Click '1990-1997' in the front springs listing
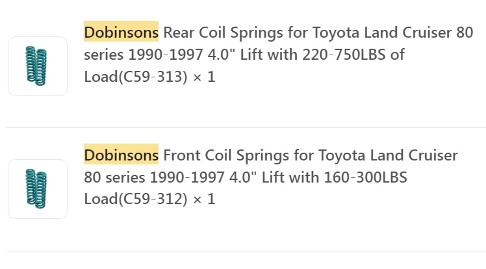Image resolution: width=486 pixels, height=269 pixels. [x=180, y=178]
